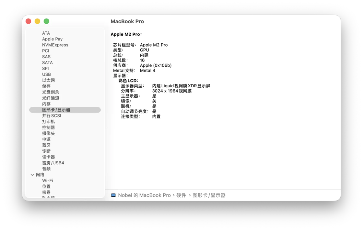The image size is (363, 230).
Task: Show USB device information
Action: (46, 74)
